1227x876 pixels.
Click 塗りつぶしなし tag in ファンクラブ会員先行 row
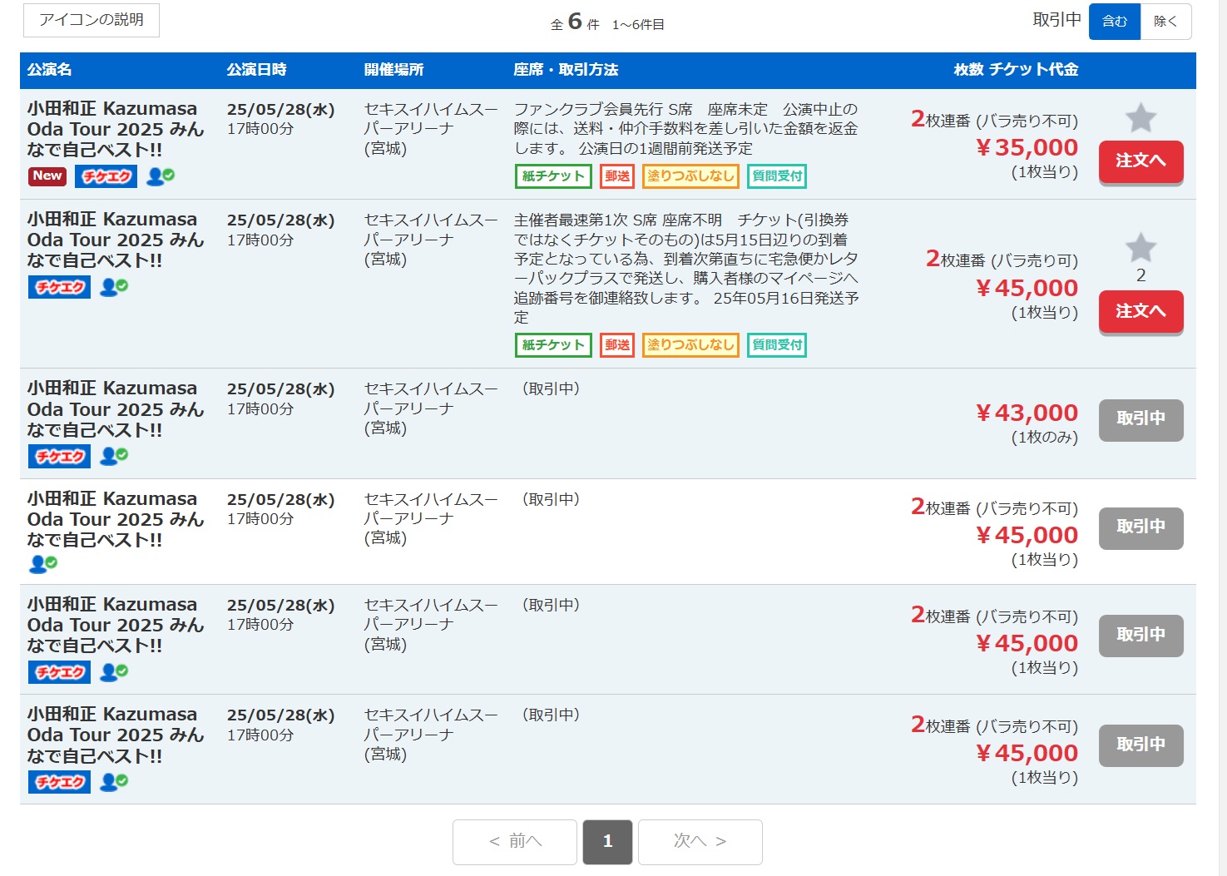coord(690,176)
